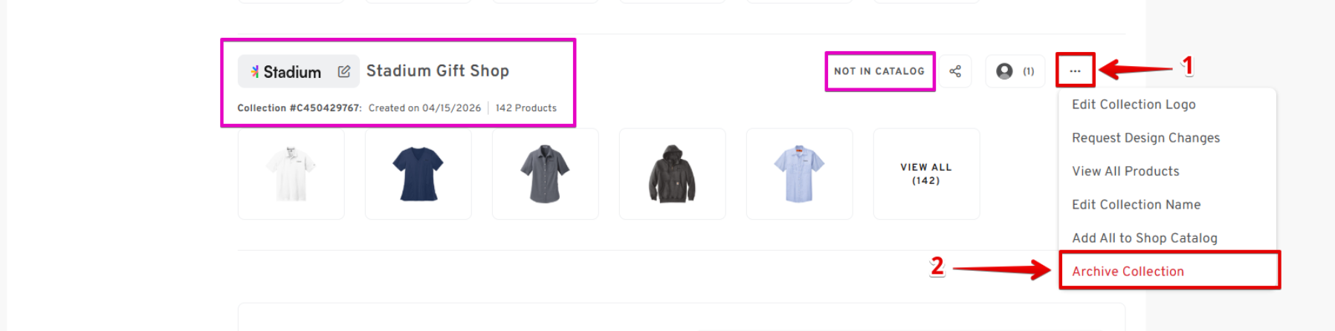
Task: Click the Stadium logo image
Action: pyautogui.click(x=286, y=72)
